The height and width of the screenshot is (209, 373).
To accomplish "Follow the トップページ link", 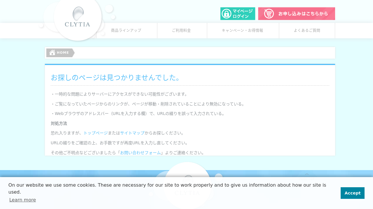I will (96, 133).
